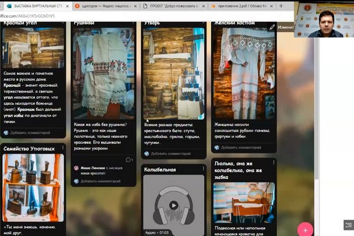Close the ВЫСТАВКА ВИРТУАЛЬНЫХ tab
The height and width of the screenshot is (236, 354).
pyautogui.click(x=67, y=6)
